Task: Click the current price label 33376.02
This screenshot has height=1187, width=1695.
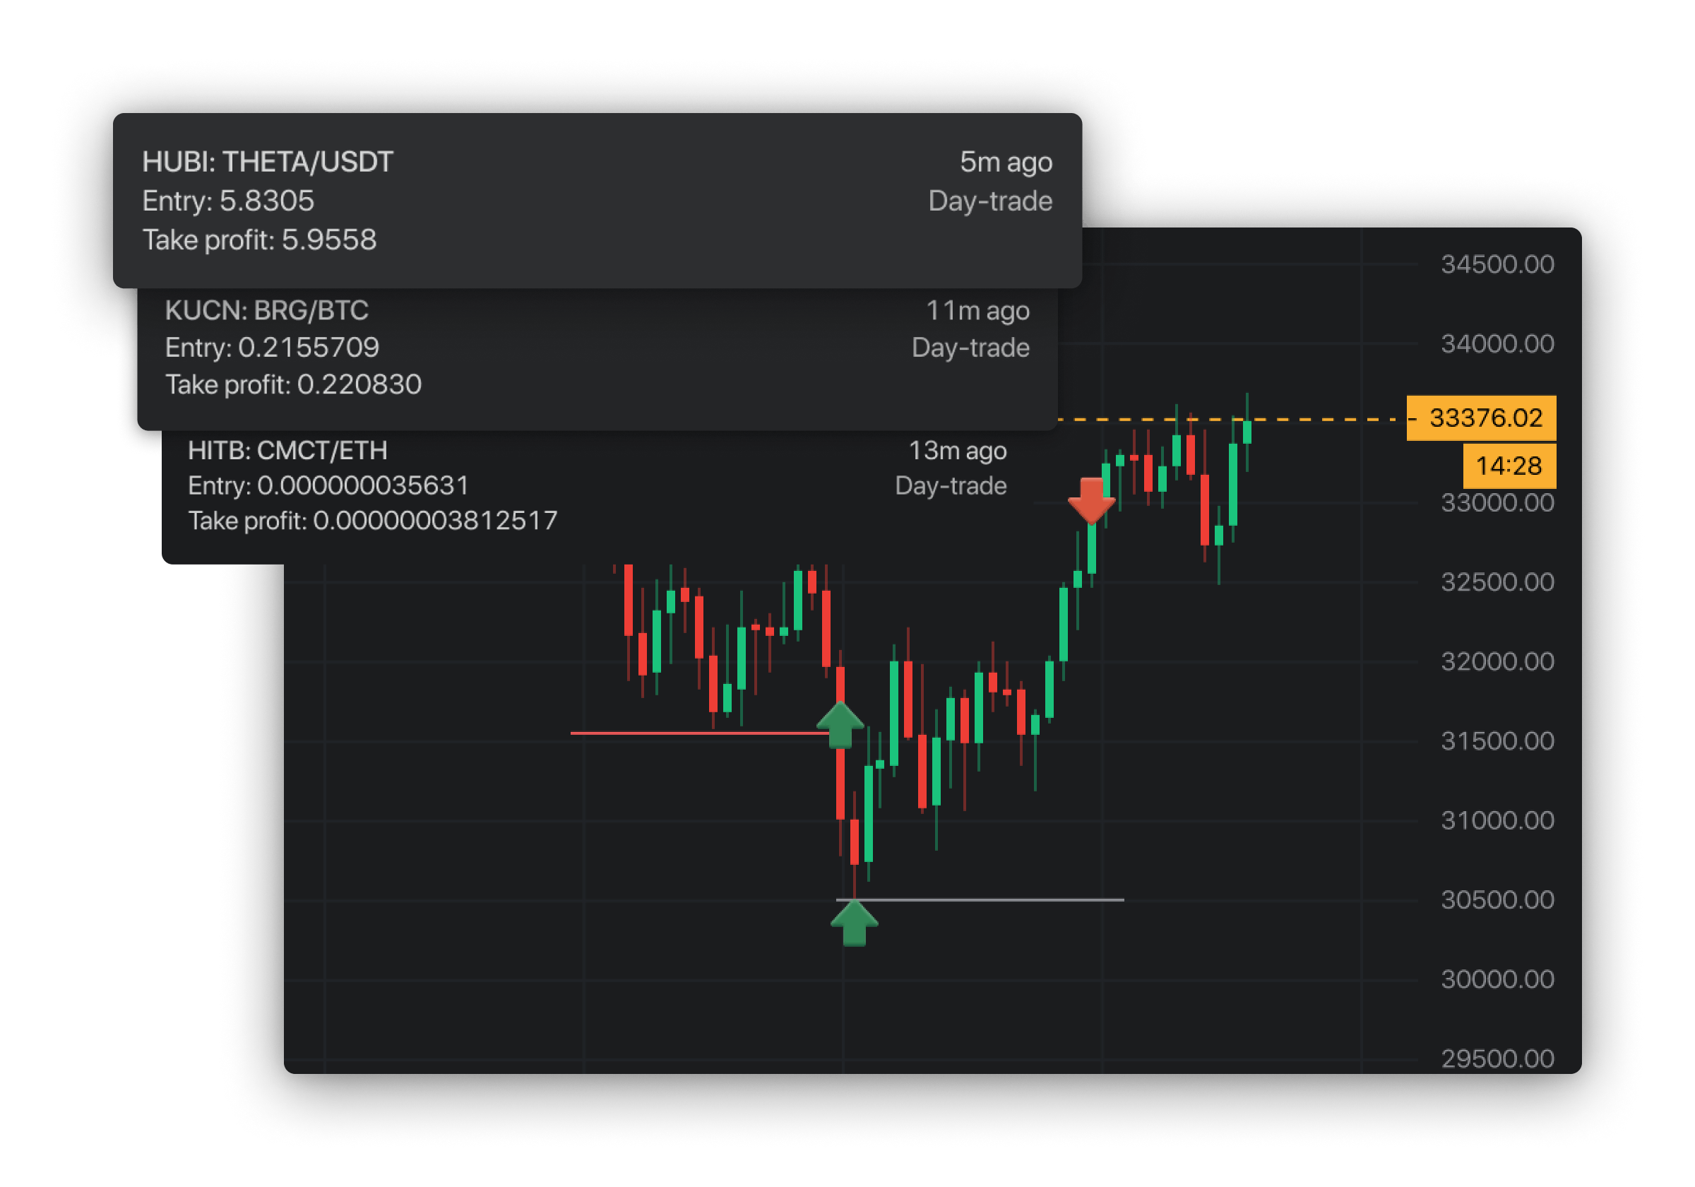Action: 1481,418
